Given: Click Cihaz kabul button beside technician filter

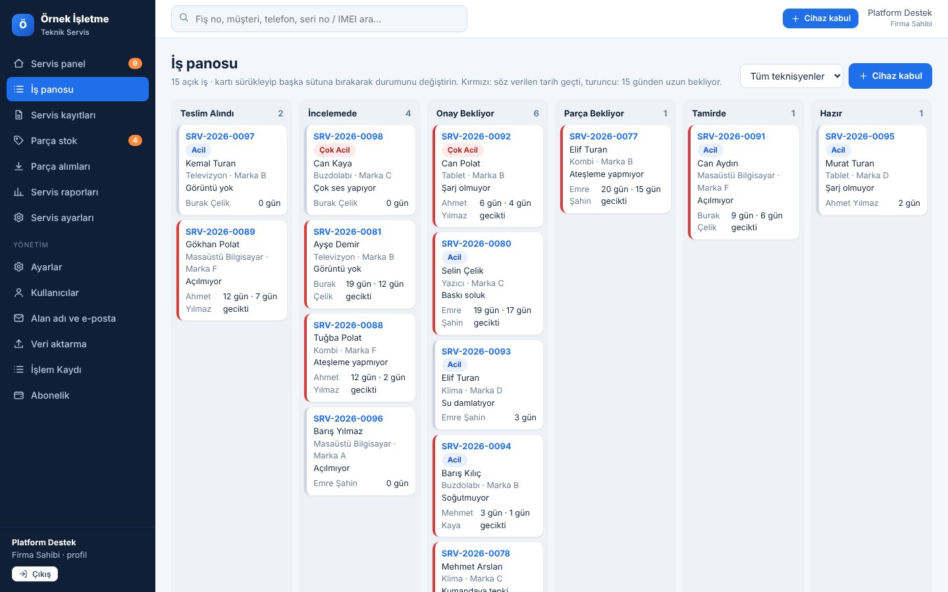Looking at the screenshot, I should (x=890, y=76).
